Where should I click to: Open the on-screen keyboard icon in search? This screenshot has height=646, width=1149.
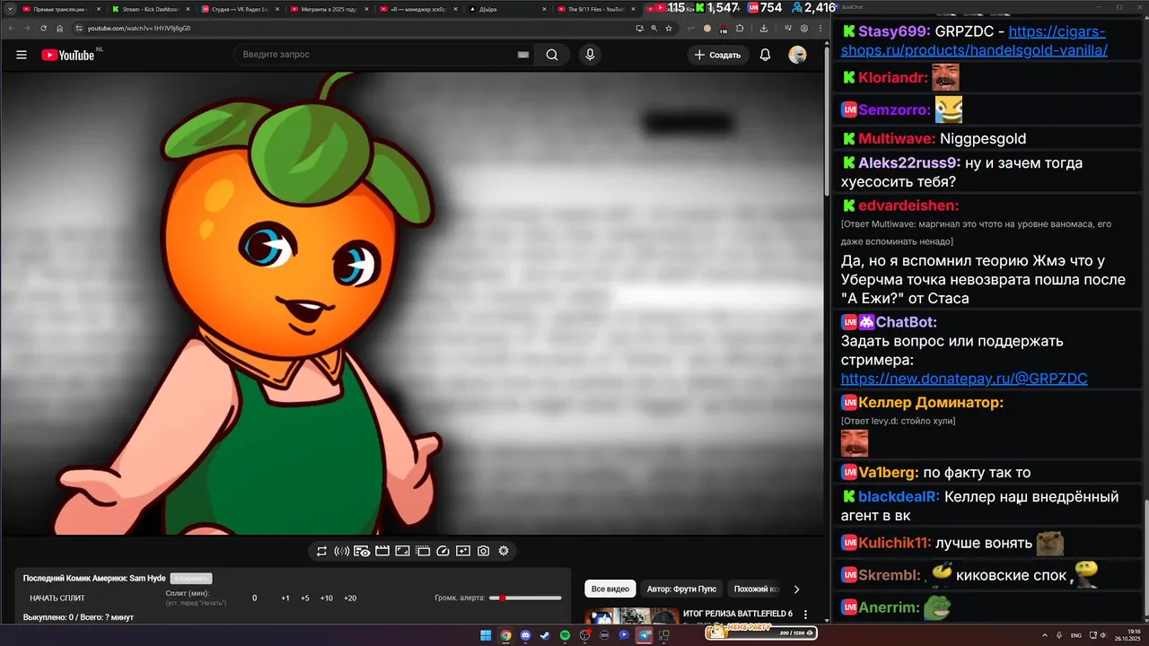click(x=523, y=55)
